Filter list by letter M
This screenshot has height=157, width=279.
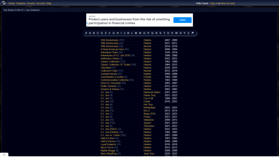coord(136,33)
